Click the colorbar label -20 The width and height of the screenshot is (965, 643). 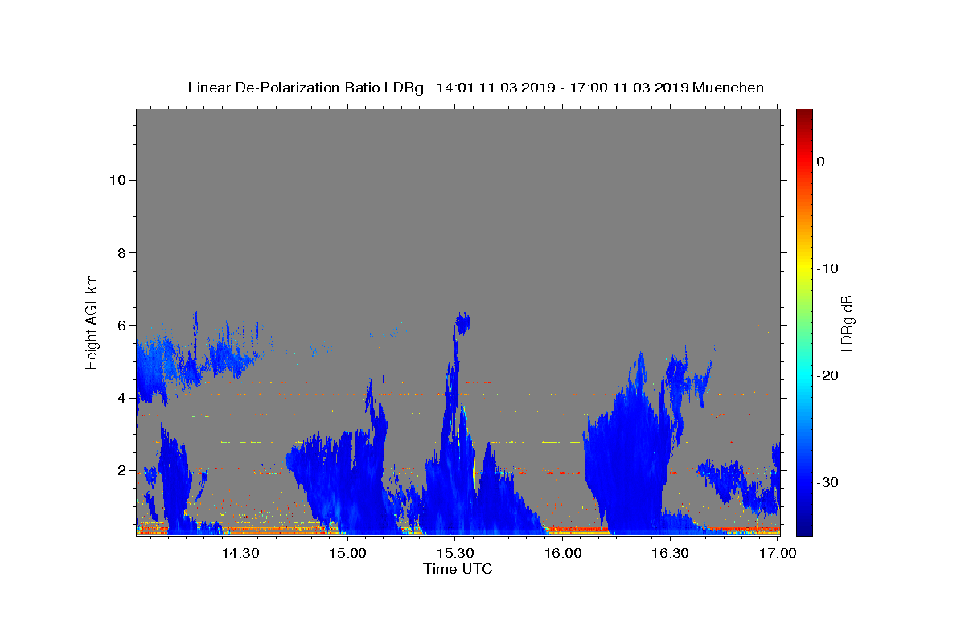(x=827, y=375)
